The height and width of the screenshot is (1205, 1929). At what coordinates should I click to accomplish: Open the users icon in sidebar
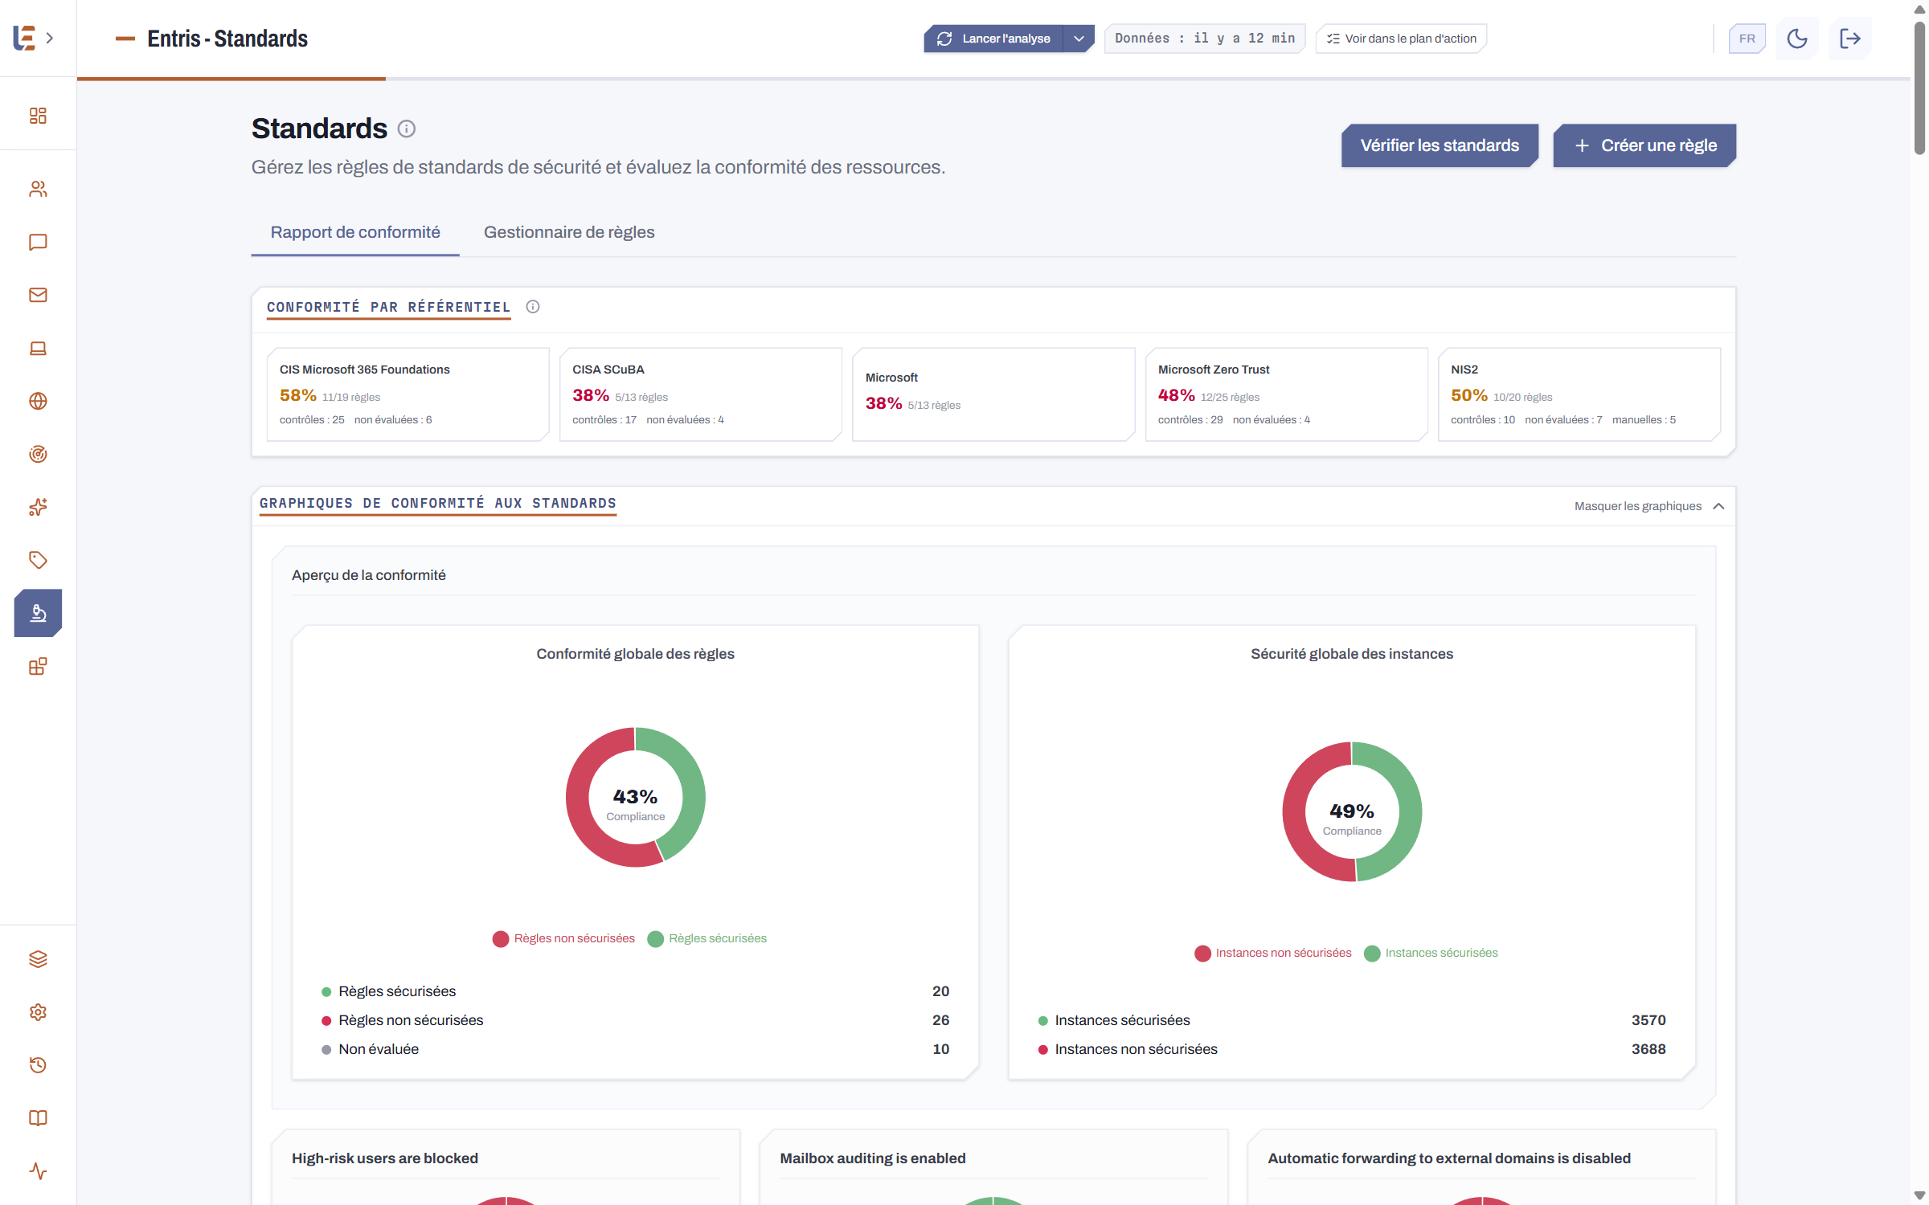[x=38, y=189]
